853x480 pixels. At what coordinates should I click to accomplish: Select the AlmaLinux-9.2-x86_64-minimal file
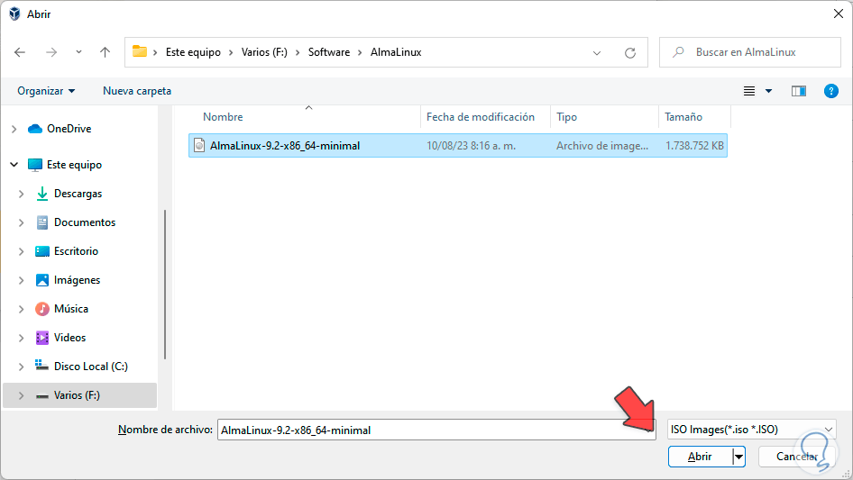point(458,146)
